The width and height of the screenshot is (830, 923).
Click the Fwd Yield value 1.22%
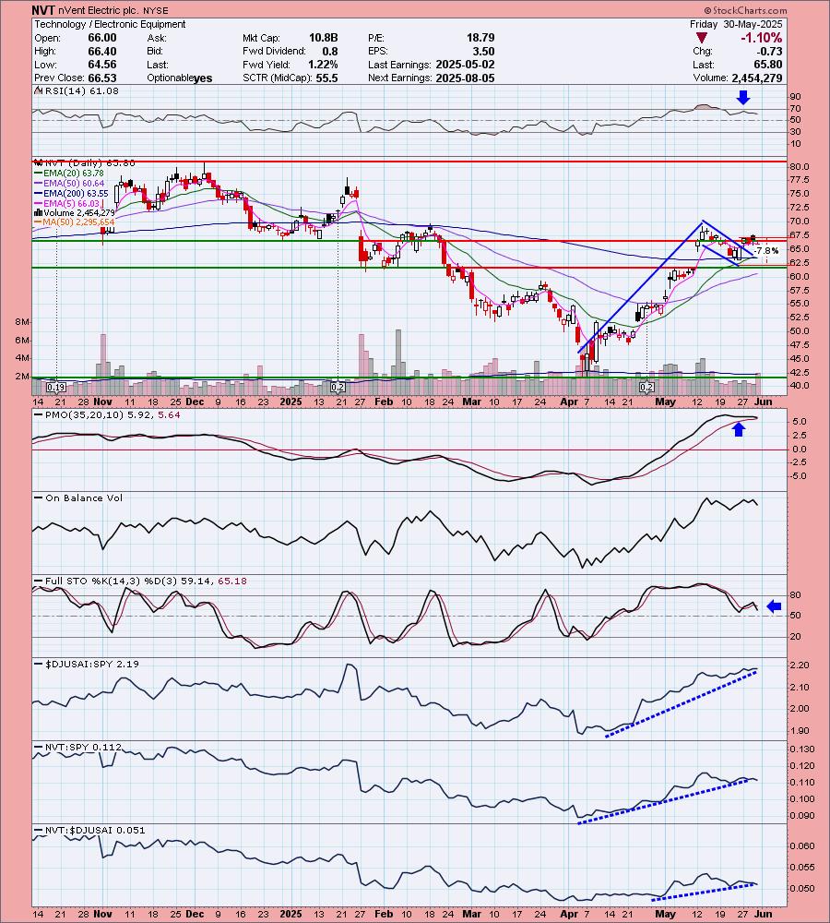(x=323, y=65)
